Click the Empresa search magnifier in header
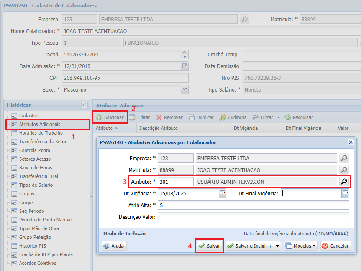The image size is (361, 271). pyautogui.click(x=245, y=20)
